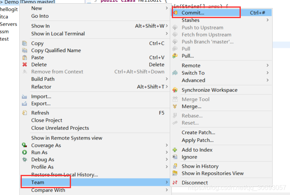This screenshot has width=290, height=195.
Task: Open the Team menu entry
Action: coord(95,182)
